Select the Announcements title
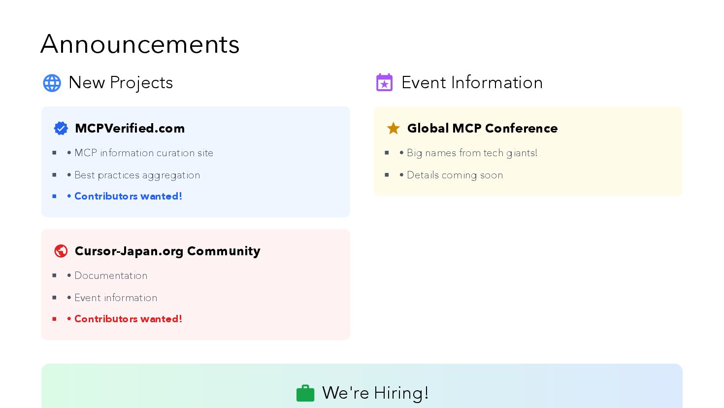This screenshot has width=724, height=408. click(140, 44)
